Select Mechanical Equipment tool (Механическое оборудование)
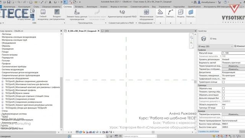245x138 pixels. (x=146, y=15)
